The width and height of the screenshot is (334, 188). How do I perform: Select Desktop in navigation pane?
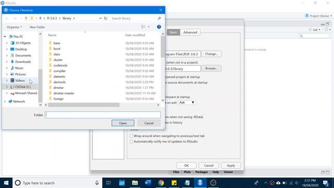[x=21, y=49]
